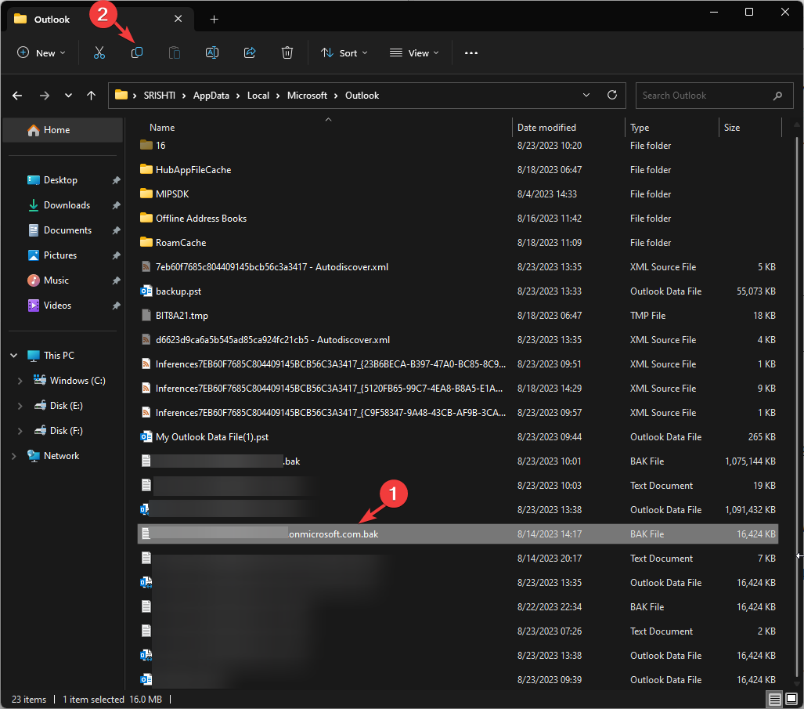Select the backup.pst file
The image size is (804, 709).
178,291
